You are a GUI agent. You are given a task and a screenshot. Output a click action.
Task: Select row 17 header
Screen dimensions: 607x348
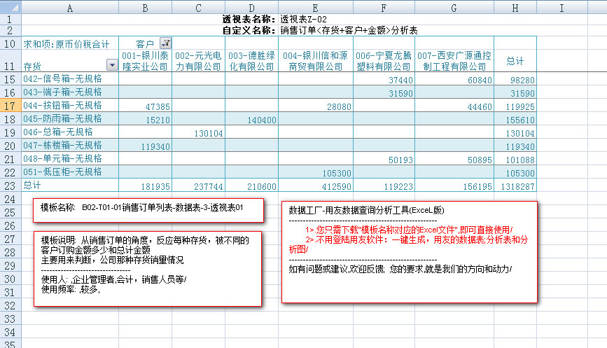11,106
